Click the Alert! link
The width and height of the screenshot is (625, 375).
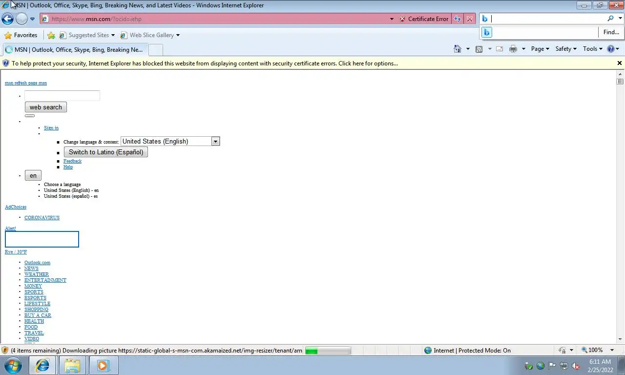tap(10, 229)
